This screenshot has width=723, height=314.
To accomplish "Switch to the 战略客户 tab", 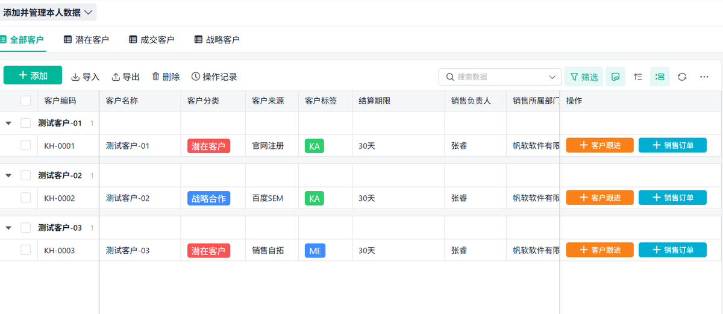I will click(217, 40).
